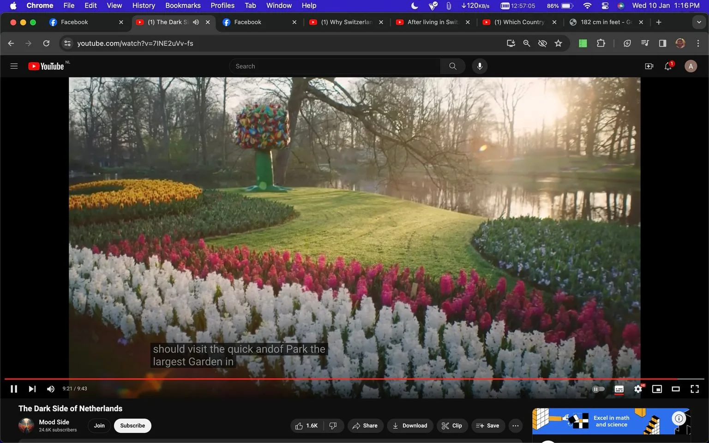Toggle autoplay switch in player

(598, 389)
